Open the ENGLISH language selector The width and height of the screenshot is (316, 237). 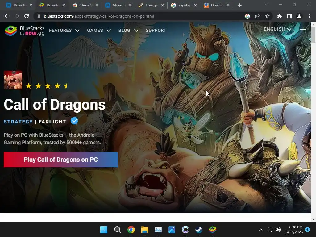(x=278, y=29)
